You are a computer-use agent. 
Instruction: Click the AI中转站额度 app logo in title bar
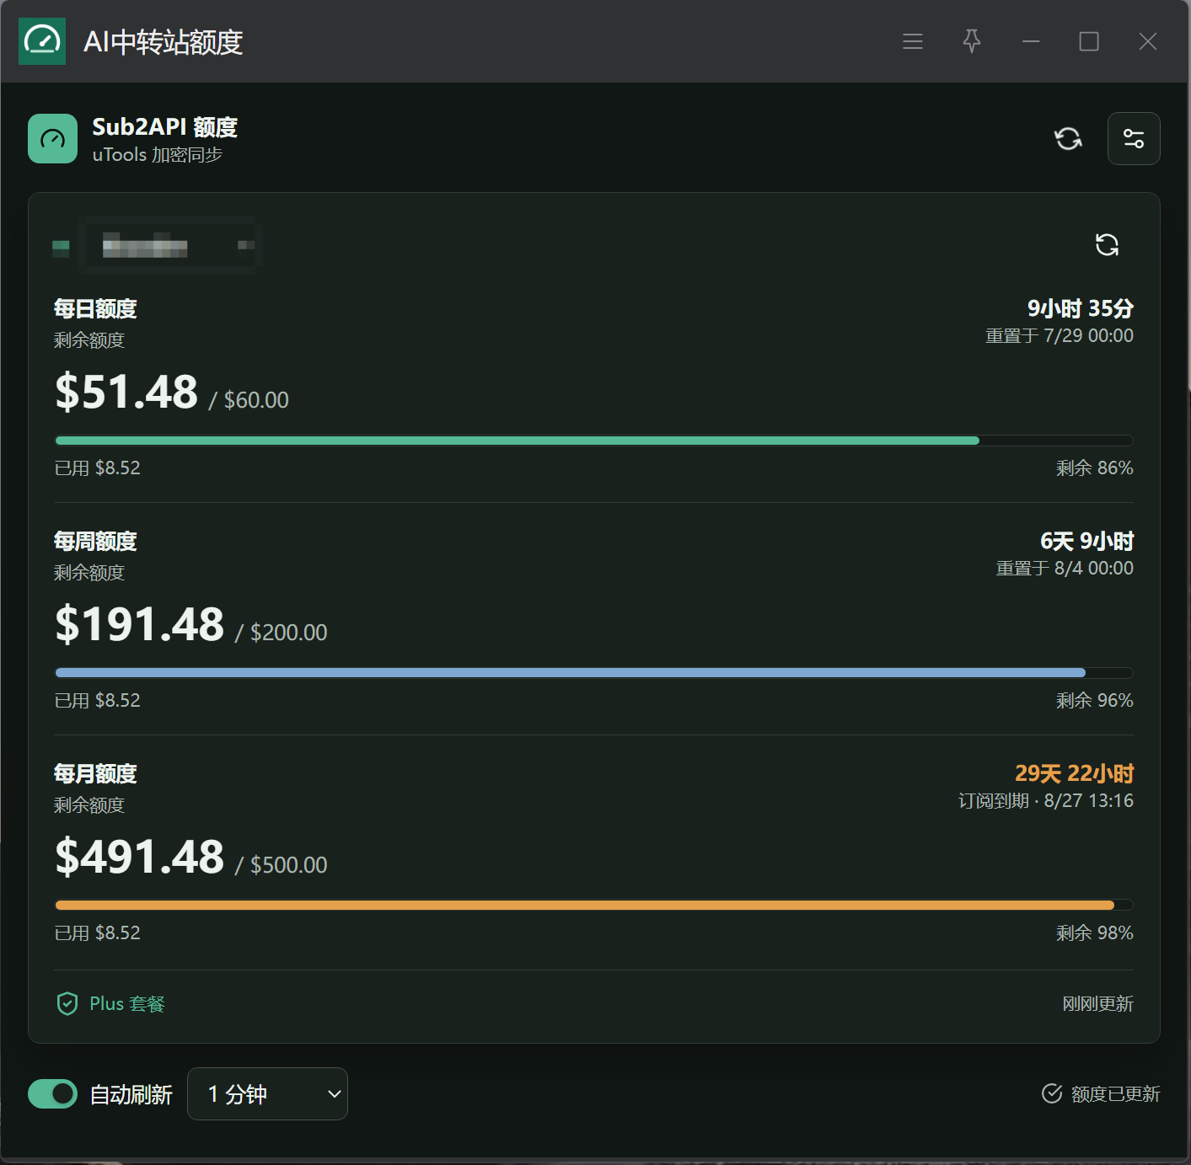[x=42, y=41]
